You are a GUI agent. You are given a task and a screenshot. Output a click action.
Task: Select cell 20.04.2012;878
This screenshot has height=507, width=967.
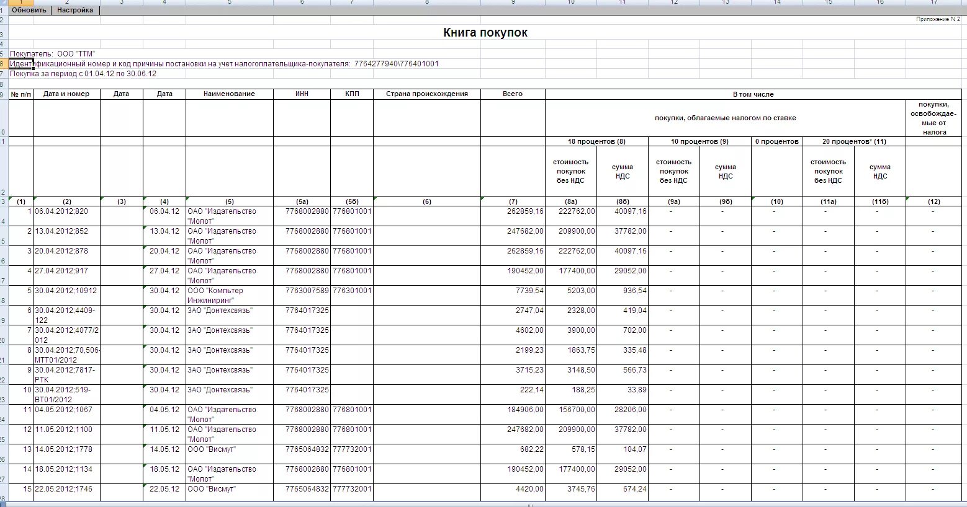pyautogui.click(x=66, y=256)
